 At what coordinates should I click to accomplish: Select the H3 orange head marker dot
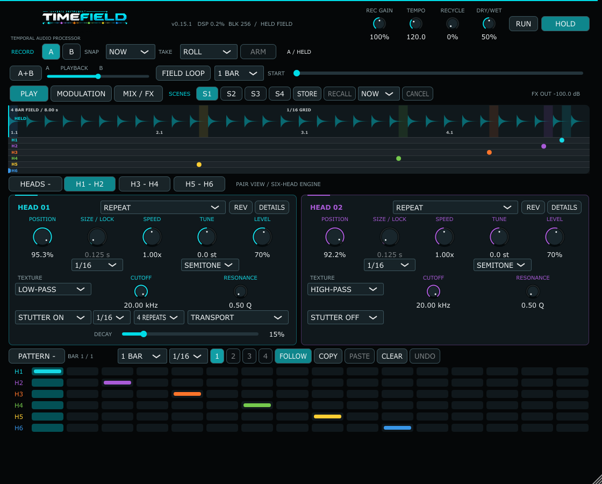489,153
